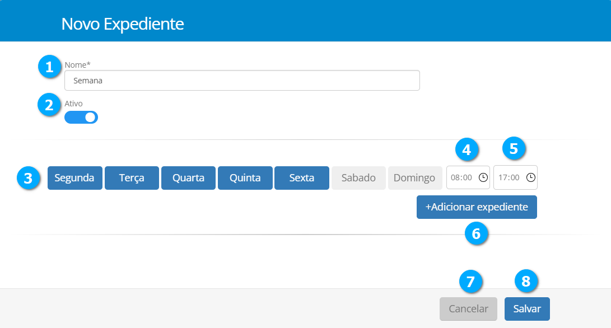Image resolution: width=611 pixels, height=328 pixels.
Task: Toggle the Terça day button
Action: [132, 178]
